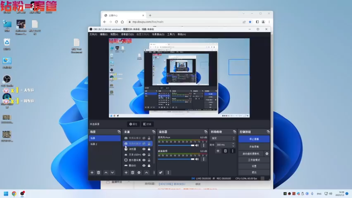352x198 pixels.
Task: Open the Sources toolbar overflow dots
Action: point(154,172)
